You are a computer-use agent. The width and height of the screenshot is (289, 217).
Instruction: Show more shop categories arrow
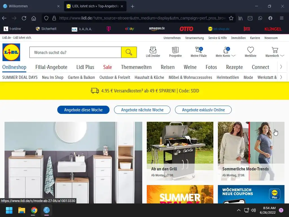[x=281, y=77]
